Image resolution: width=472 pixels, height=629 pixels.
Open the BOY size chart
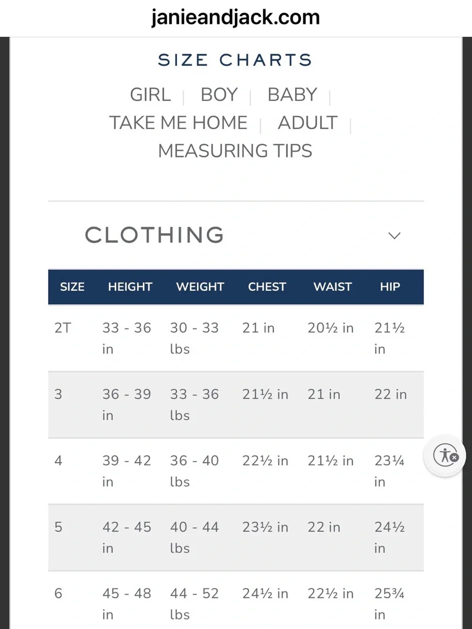tap(219, 95)
